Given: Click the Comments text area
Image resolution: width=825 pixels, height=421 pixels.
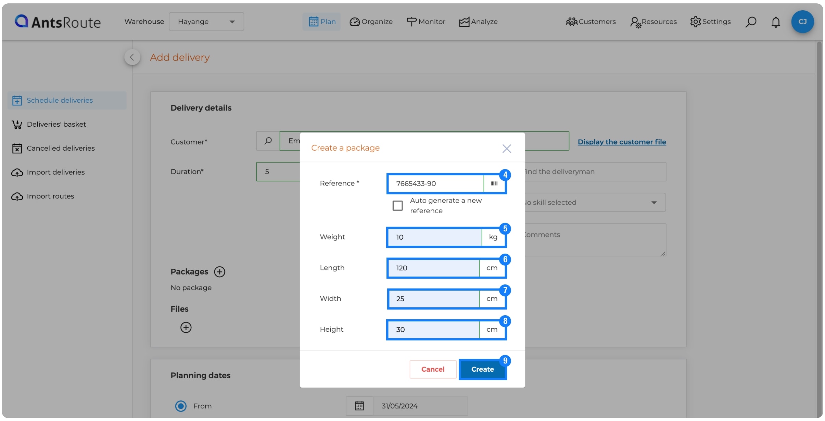Looking at the screenshot, I should point(596,240).
